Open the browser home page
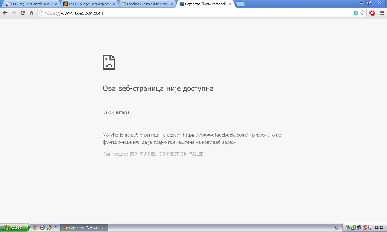 31,13
